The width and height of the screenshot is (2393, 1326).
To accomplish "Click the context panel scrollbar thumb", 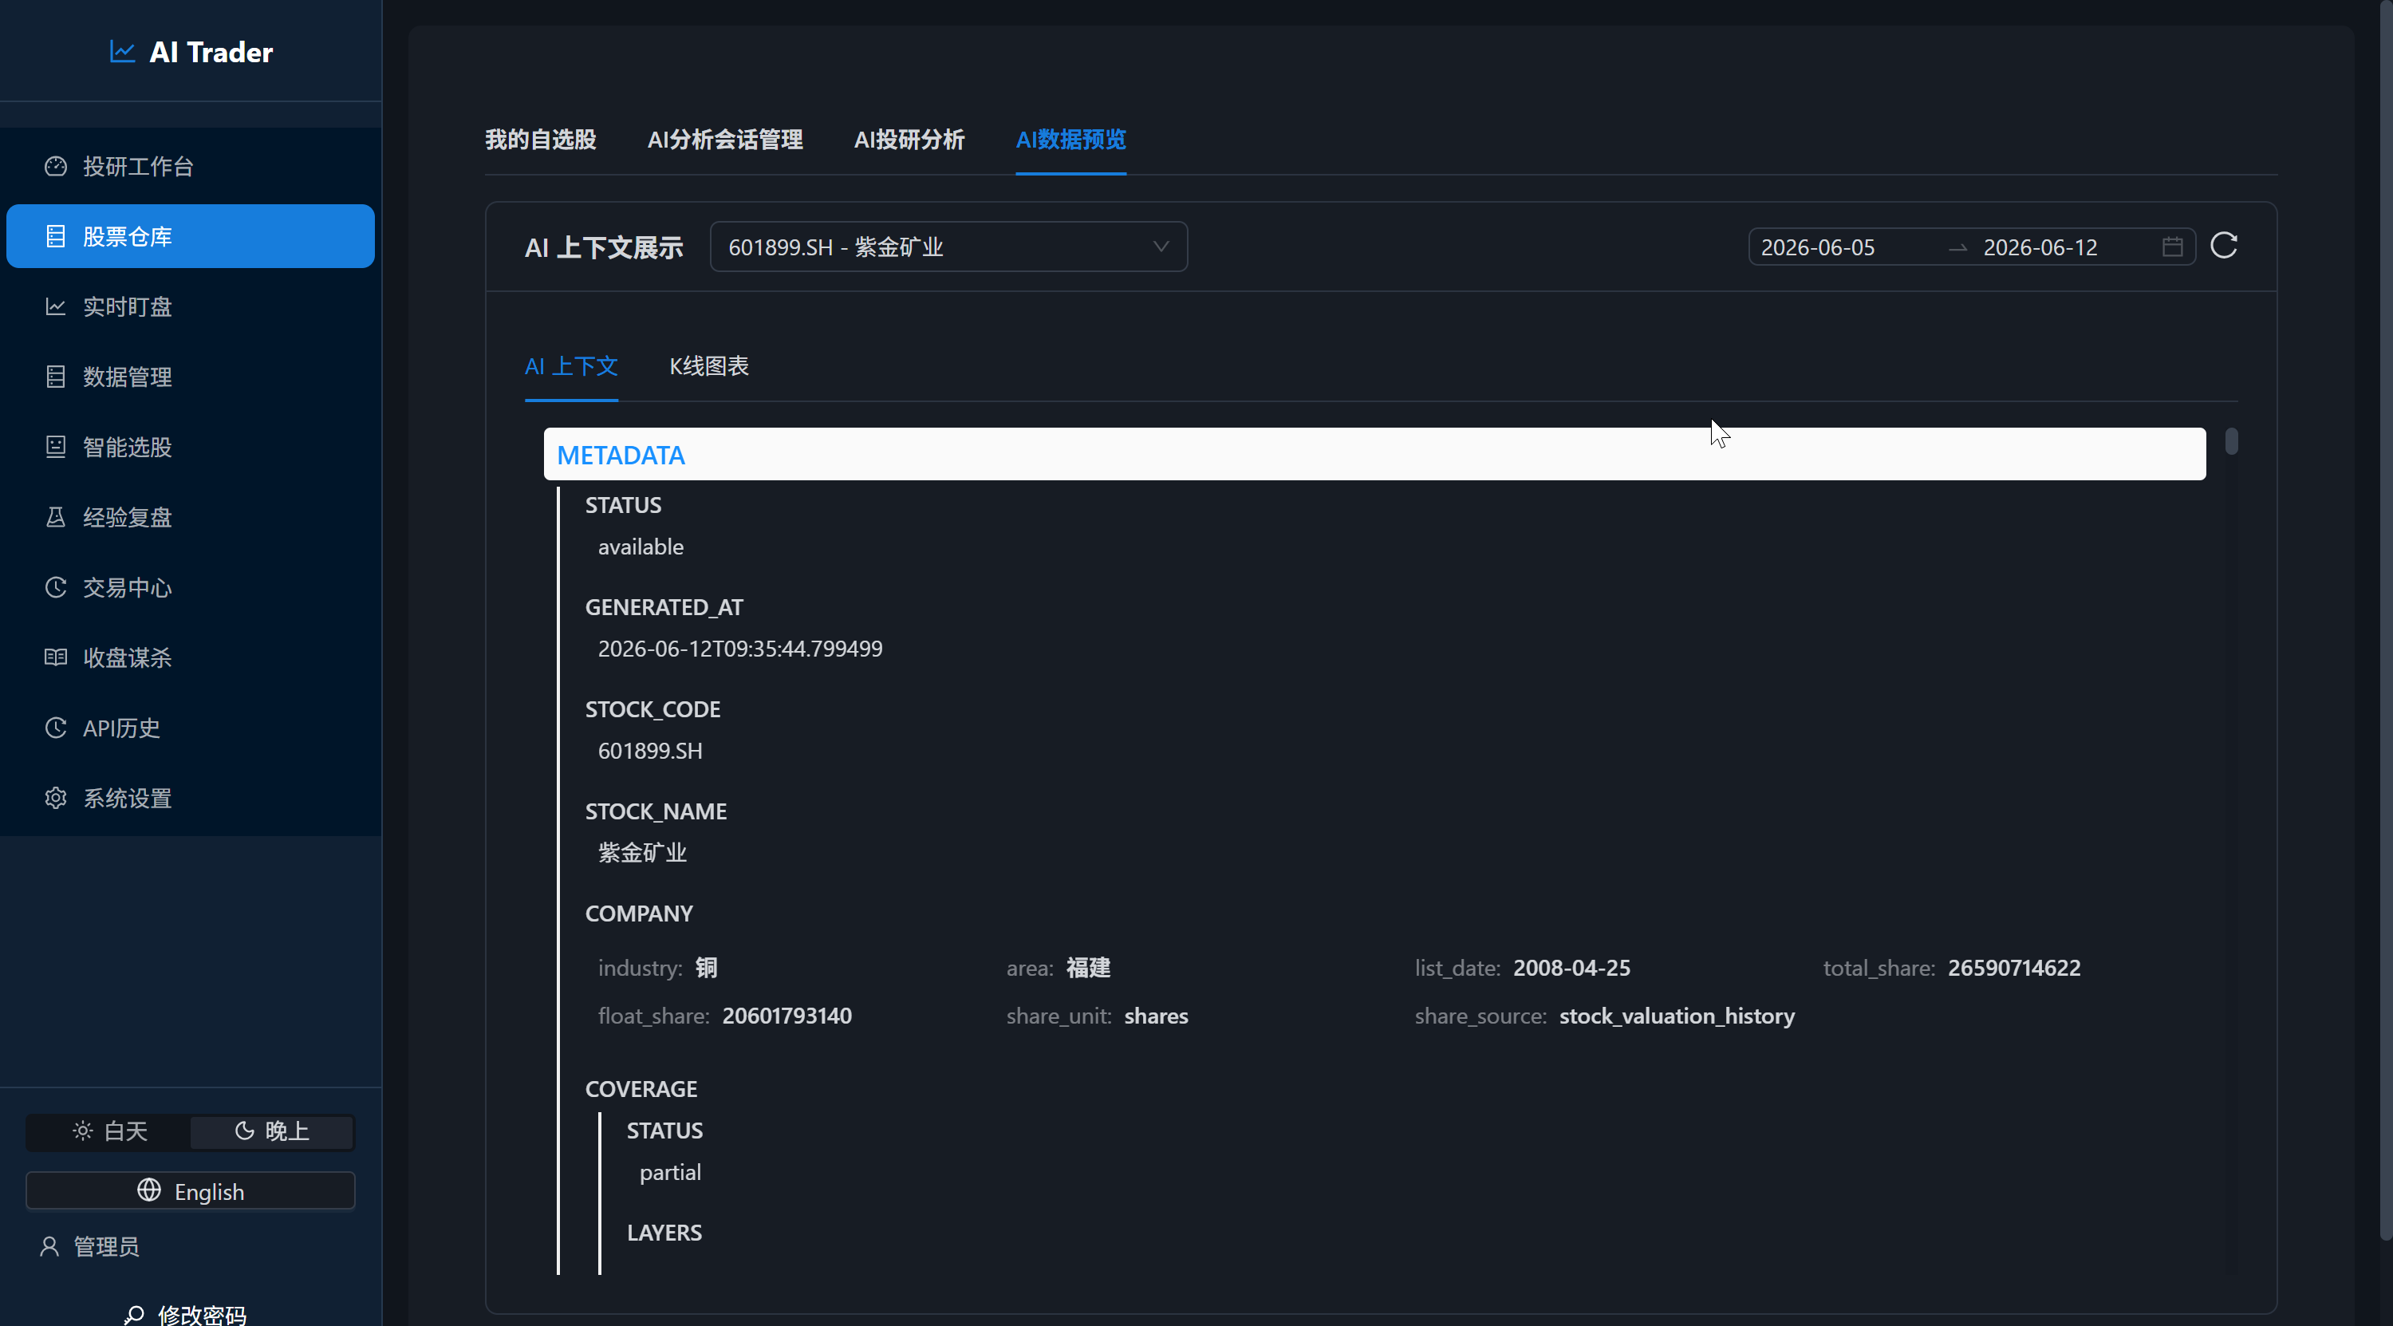I will pos(2231,441).
